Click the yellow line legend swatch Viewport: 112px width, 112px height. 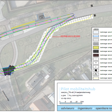tap(96, 78)
